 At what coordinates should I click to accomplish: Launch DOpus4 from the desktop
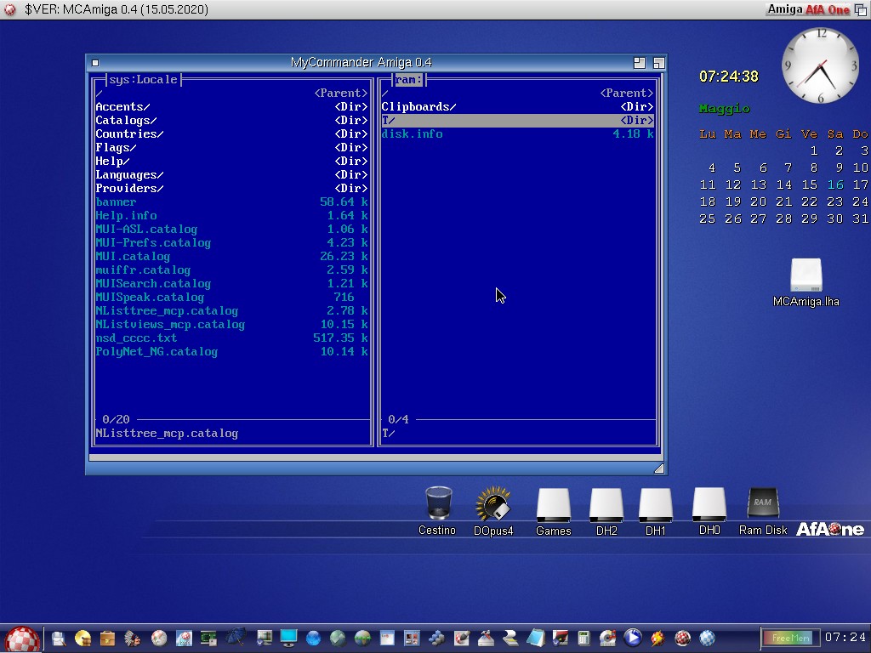493,504
